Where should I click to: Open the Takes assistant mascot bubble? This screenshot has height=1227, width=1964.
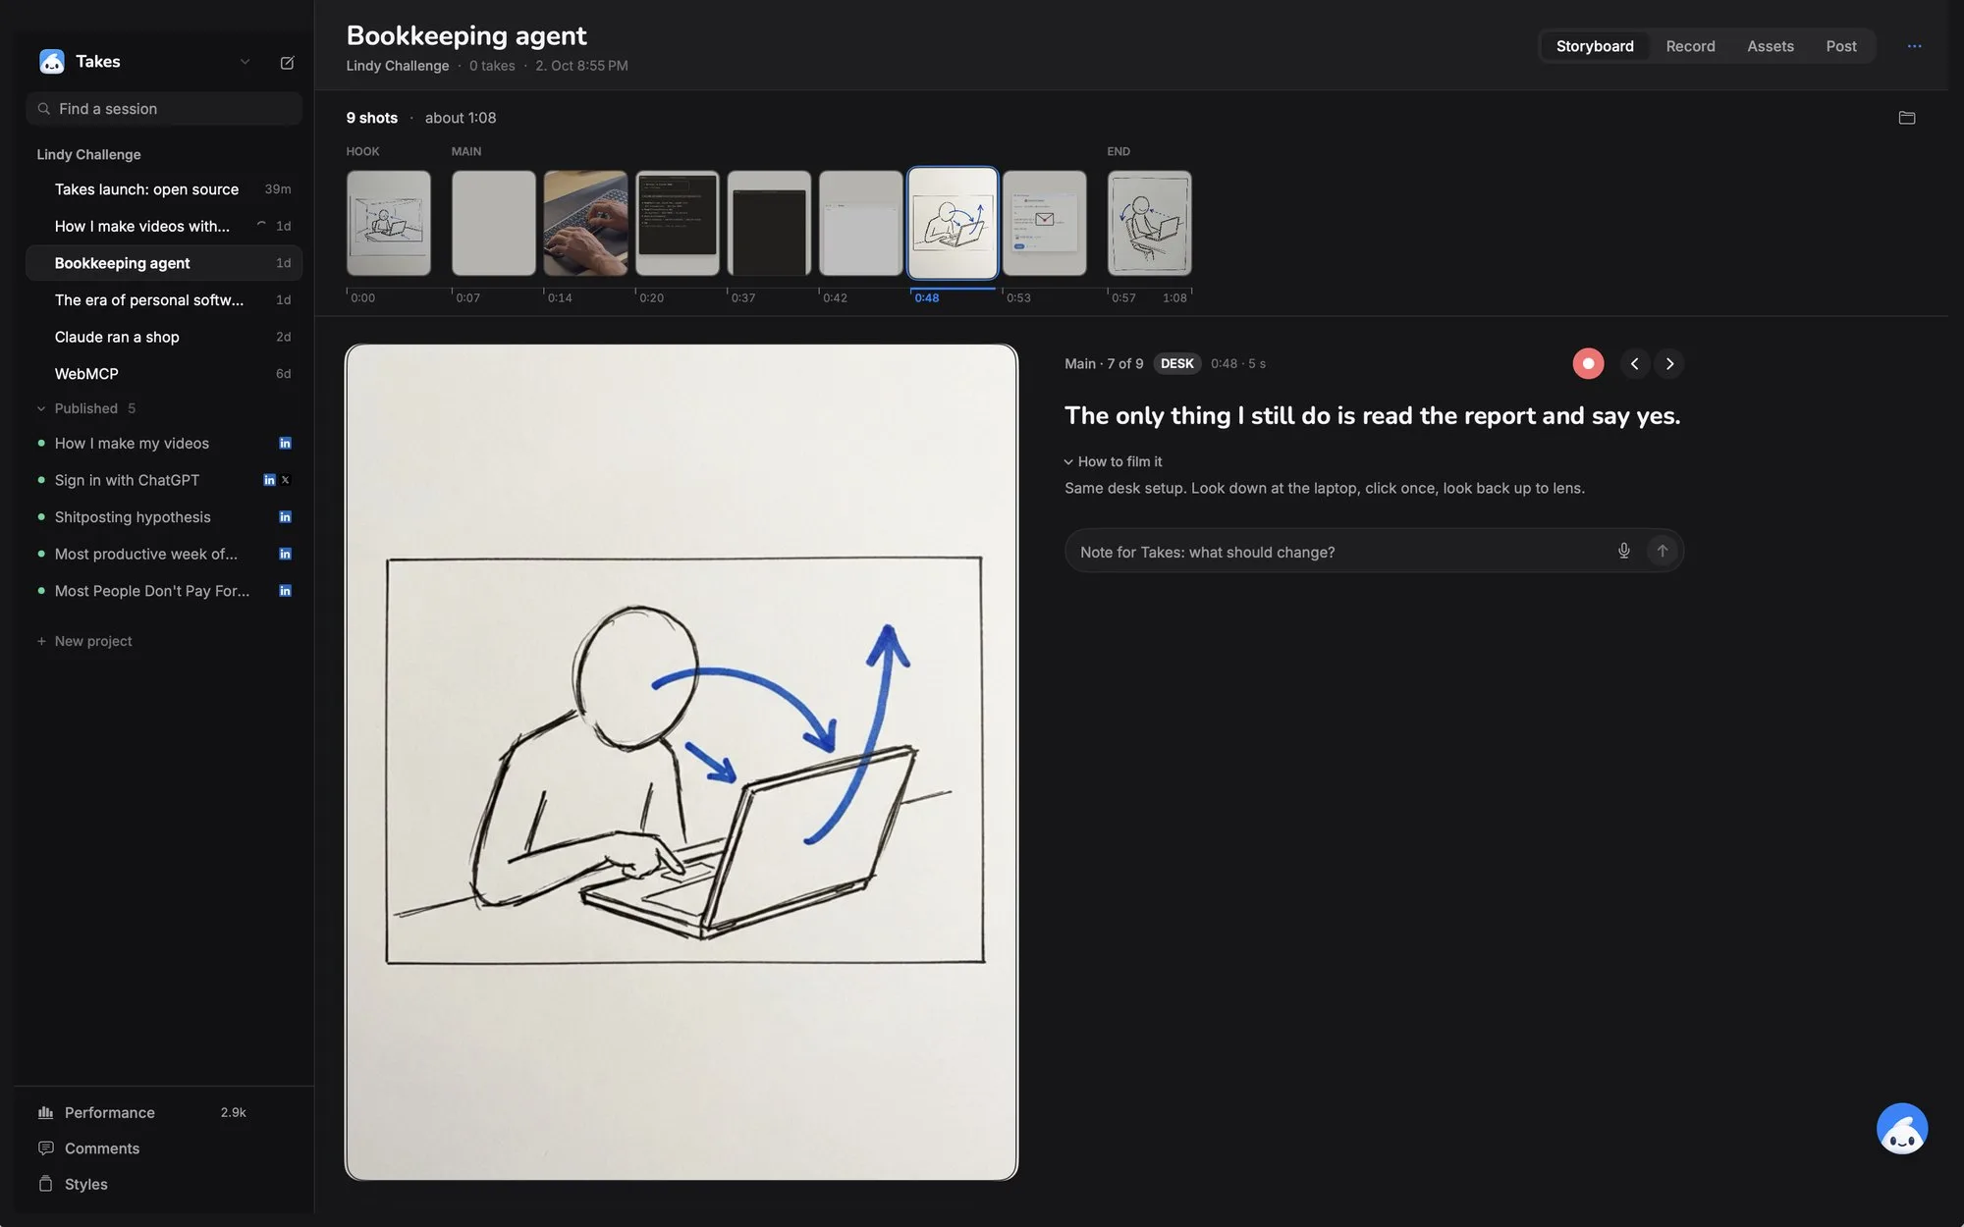tap(1902, 1129)
